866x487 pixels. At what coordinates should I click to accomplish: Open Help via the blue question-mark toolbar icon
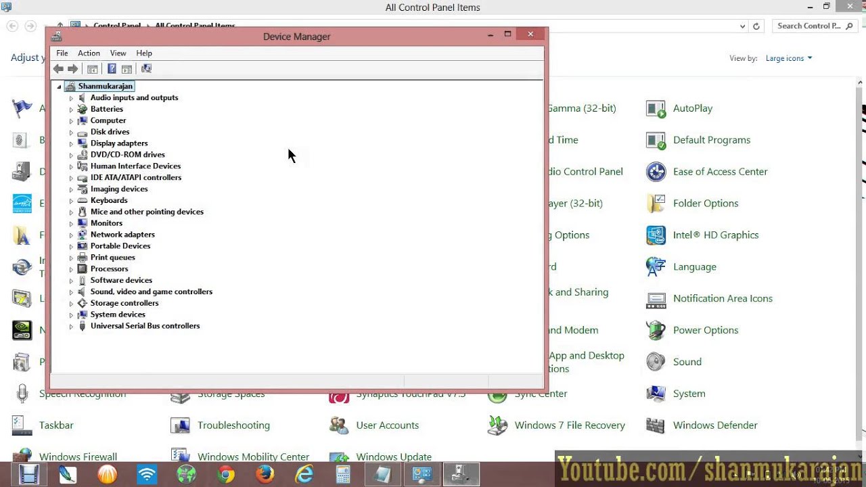click(x=112, y=69)
